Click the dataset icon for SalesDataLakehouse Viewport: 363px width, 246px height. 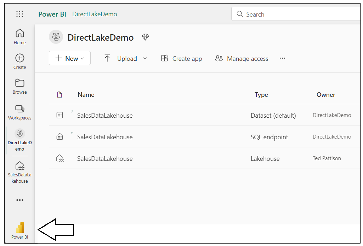pos(60,115)
